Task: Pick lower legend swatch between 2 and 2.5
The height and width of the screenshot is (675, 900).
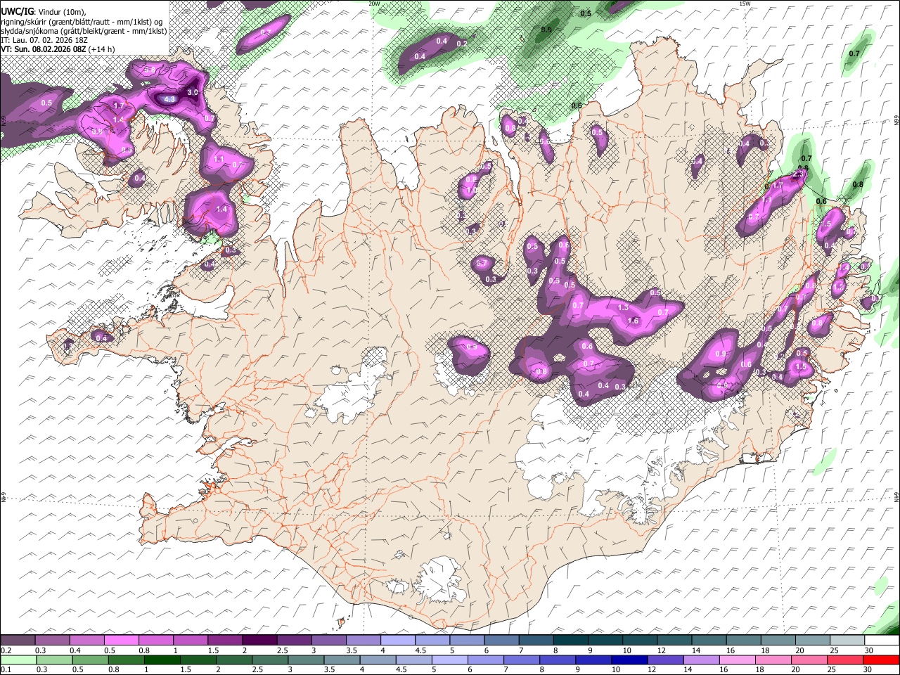Action: point(233,660)
